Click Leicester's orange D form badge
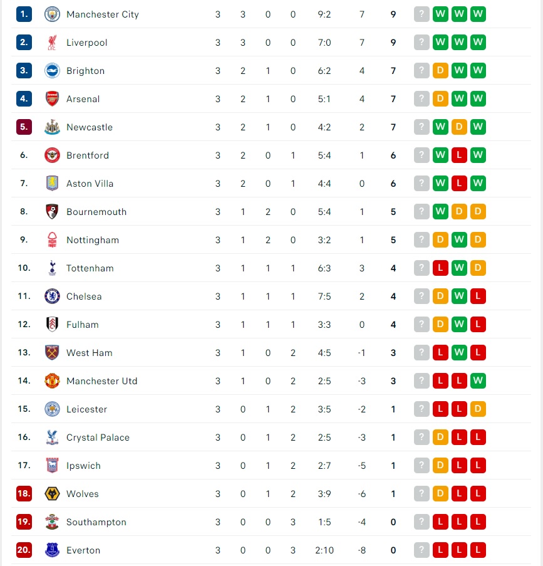543x566 pixels. point(478,409)
